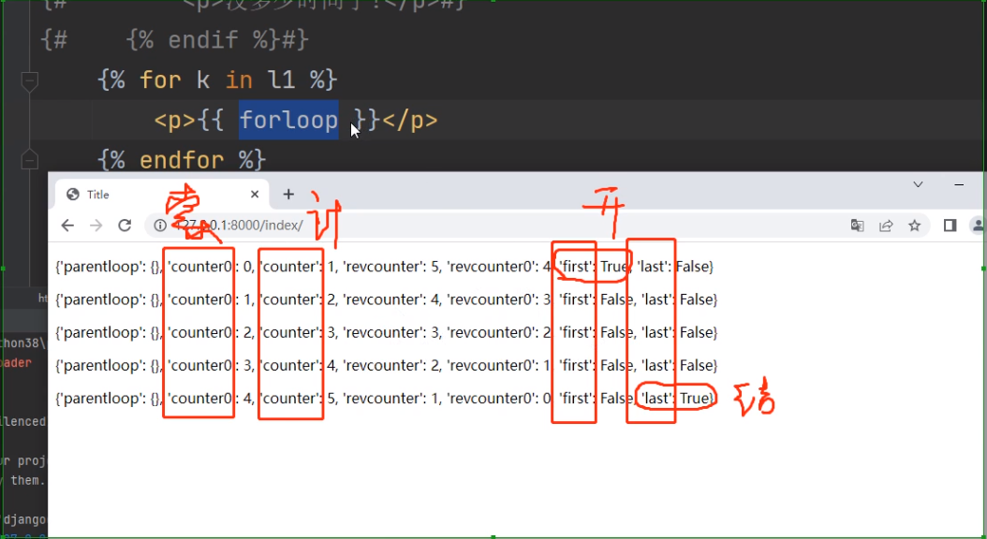This screenshot has height=539, width=987.
Task: Share this page icon
Action: (886, 226)
